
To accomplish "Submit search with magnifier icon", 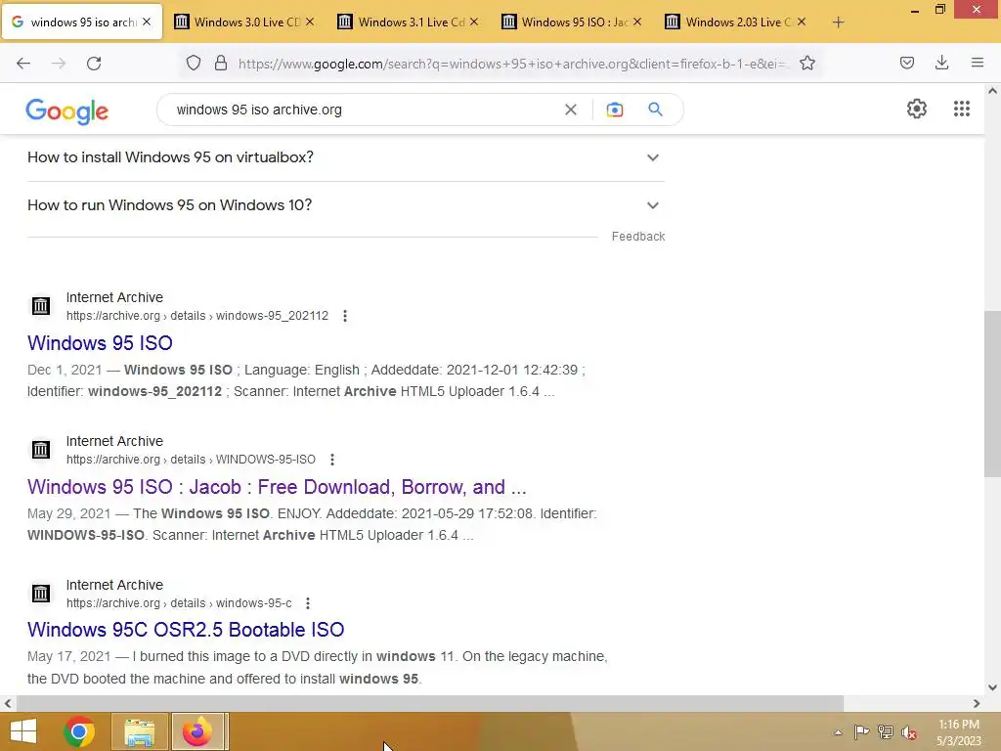I will click(x=655, y=110).
